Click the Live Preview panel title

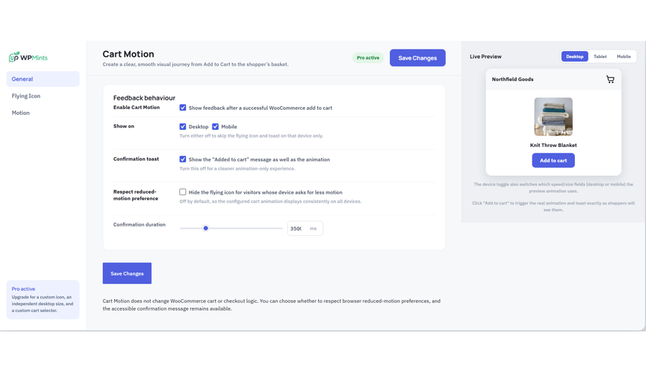tap(486, 57)
